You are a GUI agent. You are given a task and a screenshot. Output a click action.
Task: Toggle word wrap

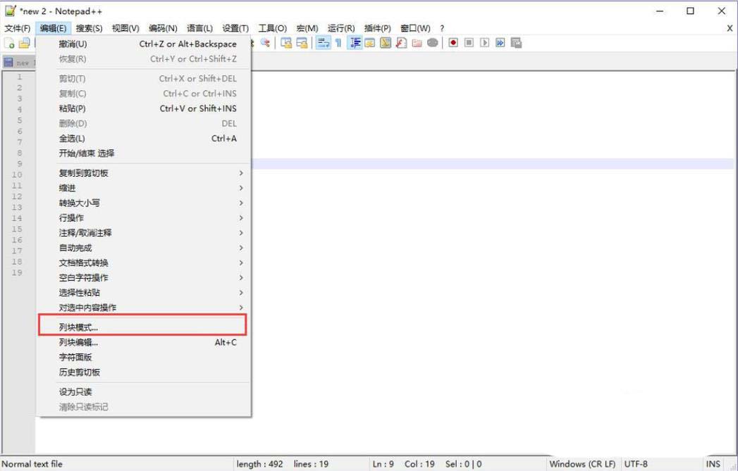click(x=323, y=43)
